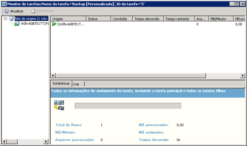Screen dimensions: 247x146
Task: Click the 0 value in the Arq column
Action: tap(197, 24)
